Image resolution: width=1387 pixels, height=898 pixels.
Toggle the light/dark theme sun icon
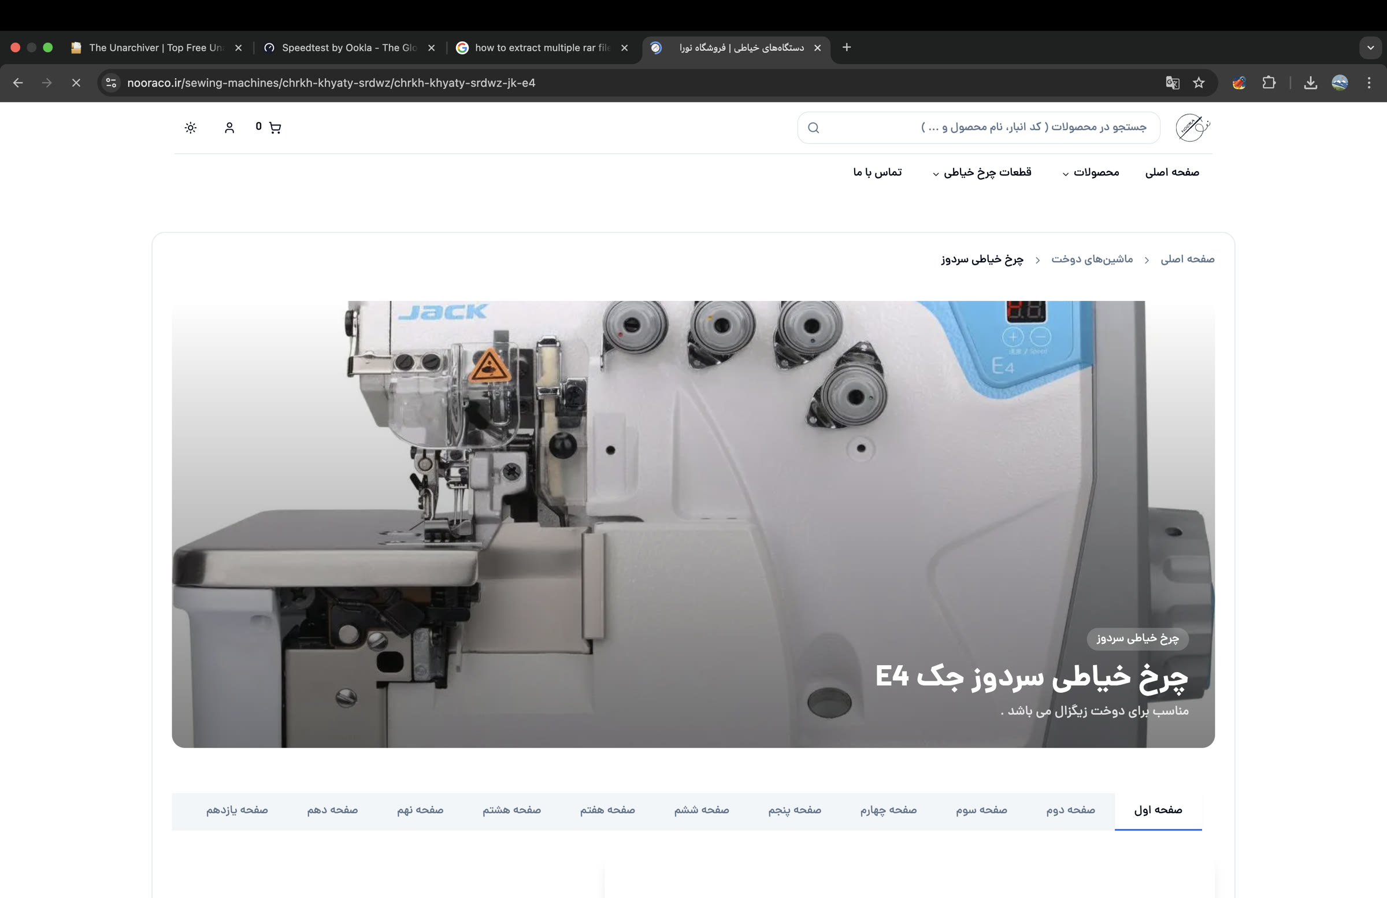pos(191,128)
